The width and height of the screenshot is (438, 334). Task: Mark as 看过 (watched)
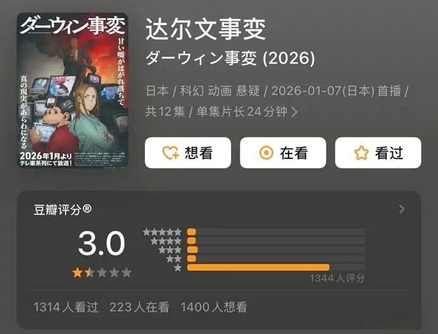[x=378, y=153]
